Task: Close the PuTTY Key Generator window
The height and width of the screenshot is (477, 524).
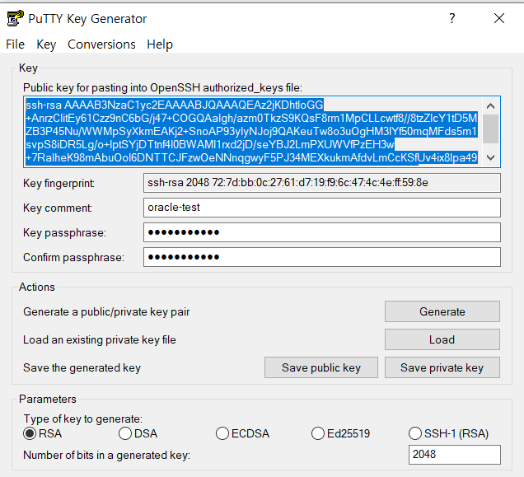Action: coord(499,18)
